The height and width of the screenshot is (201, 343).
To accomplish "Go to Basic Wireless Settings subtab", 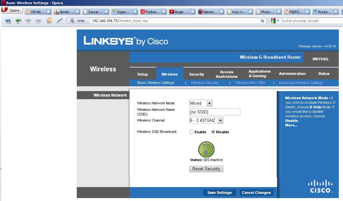I will [x=156, y=83].
